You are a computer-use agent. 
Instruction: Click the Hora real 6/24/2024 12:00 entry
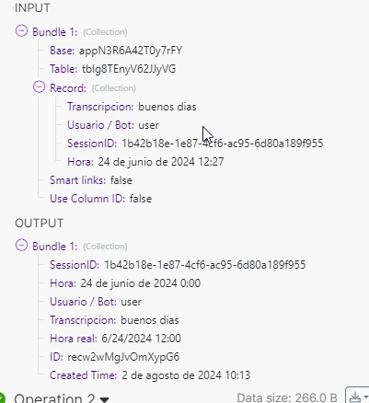[x=116, y=339]
